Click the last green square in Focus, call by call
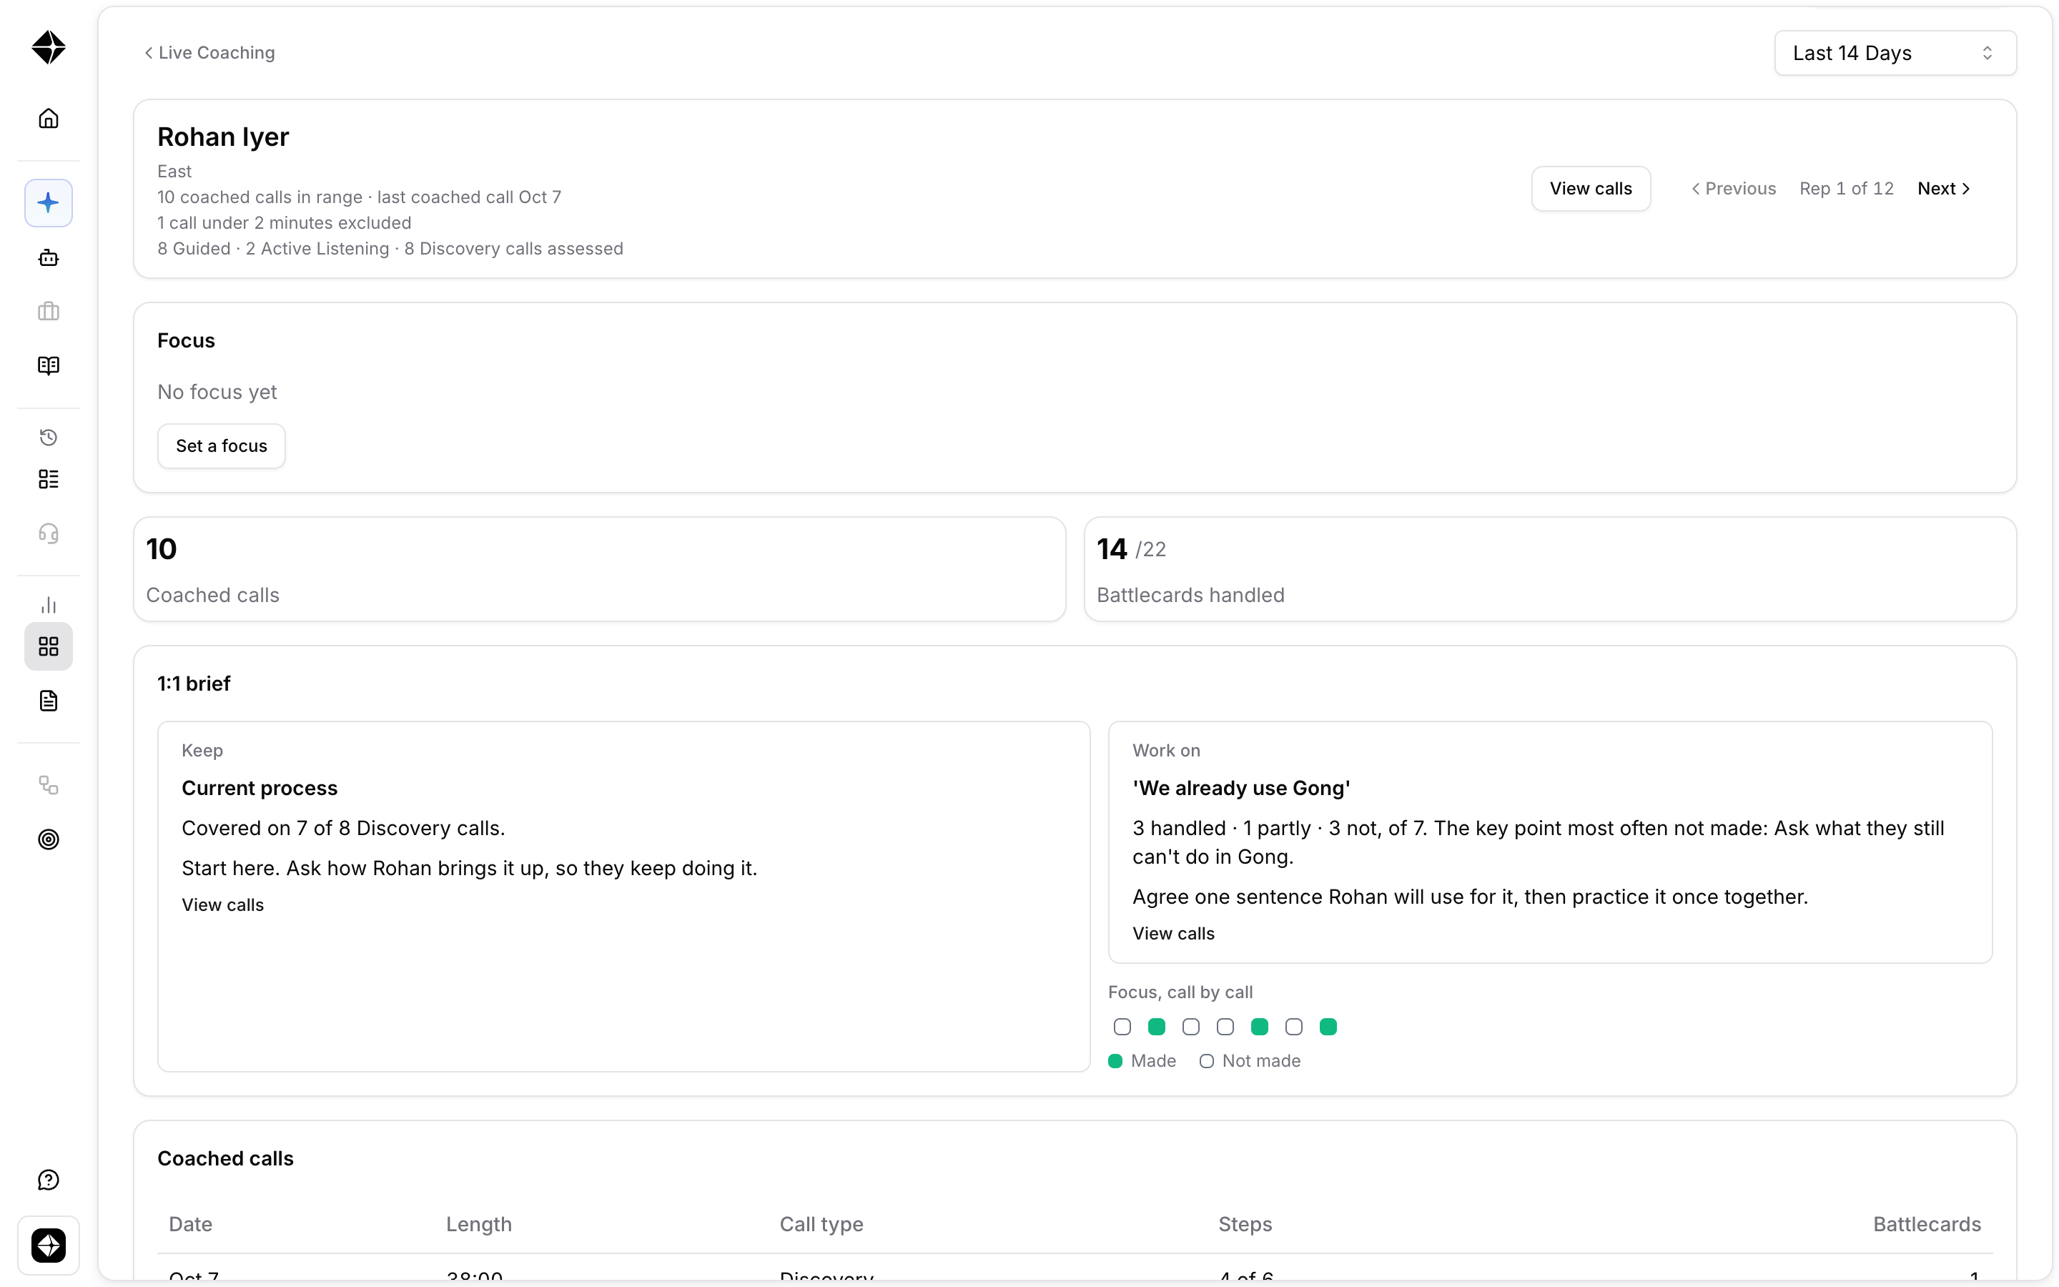 pyautogui.click(x=1328, y=1027)
